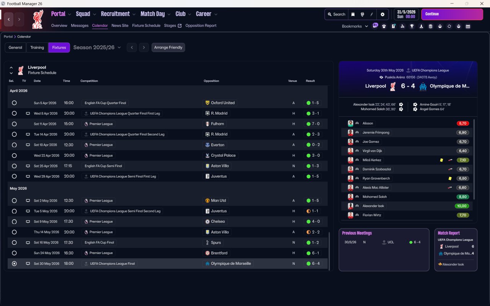
Task: Click the purple Continue button
Action: (452, 15)
